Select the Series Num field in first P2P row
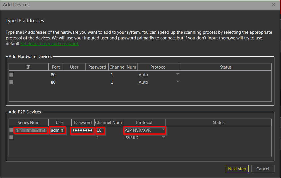This screenshot has height=178, width=281. (31, 130)
